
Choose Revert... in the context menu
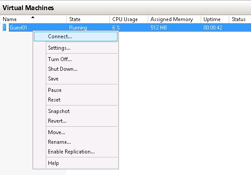click(x=76, y=121)
